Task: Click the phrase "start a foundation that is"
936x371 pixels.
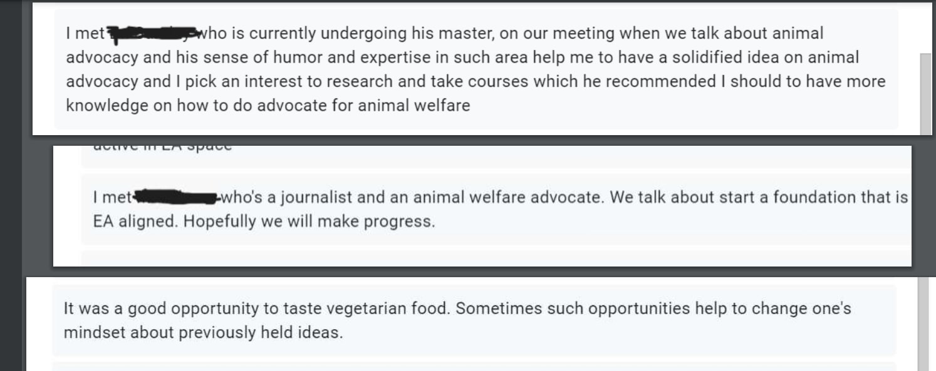Action: [x=816, y=198]
